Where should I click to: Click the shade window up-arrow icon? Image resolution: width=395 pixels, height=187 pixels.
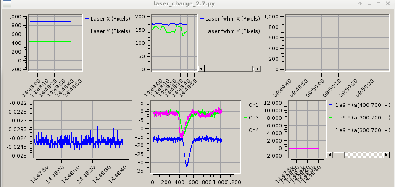click(360, 4)
